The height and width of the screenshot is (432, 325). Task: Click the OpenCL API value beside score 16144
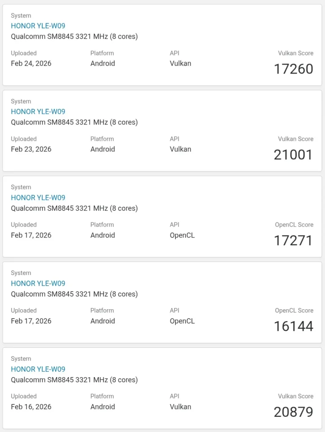182,321
